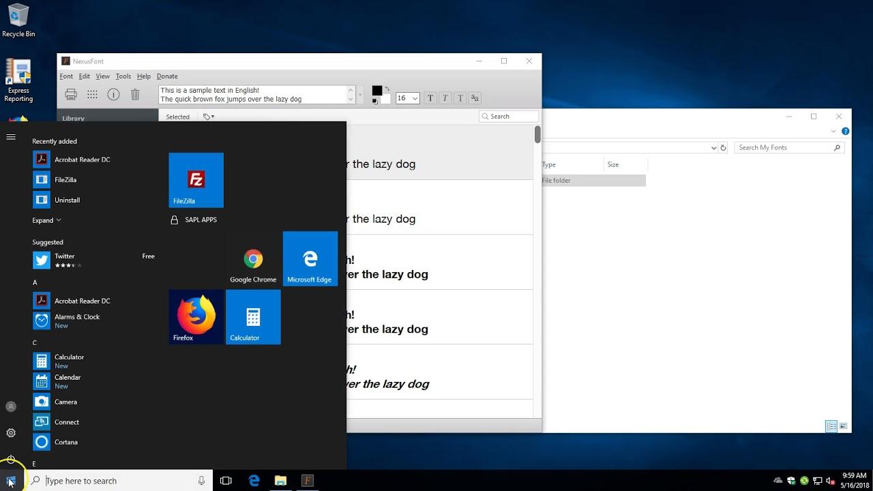Open Settings gear in Start menu
873x491 pixels.
click(x=11, y=433)
